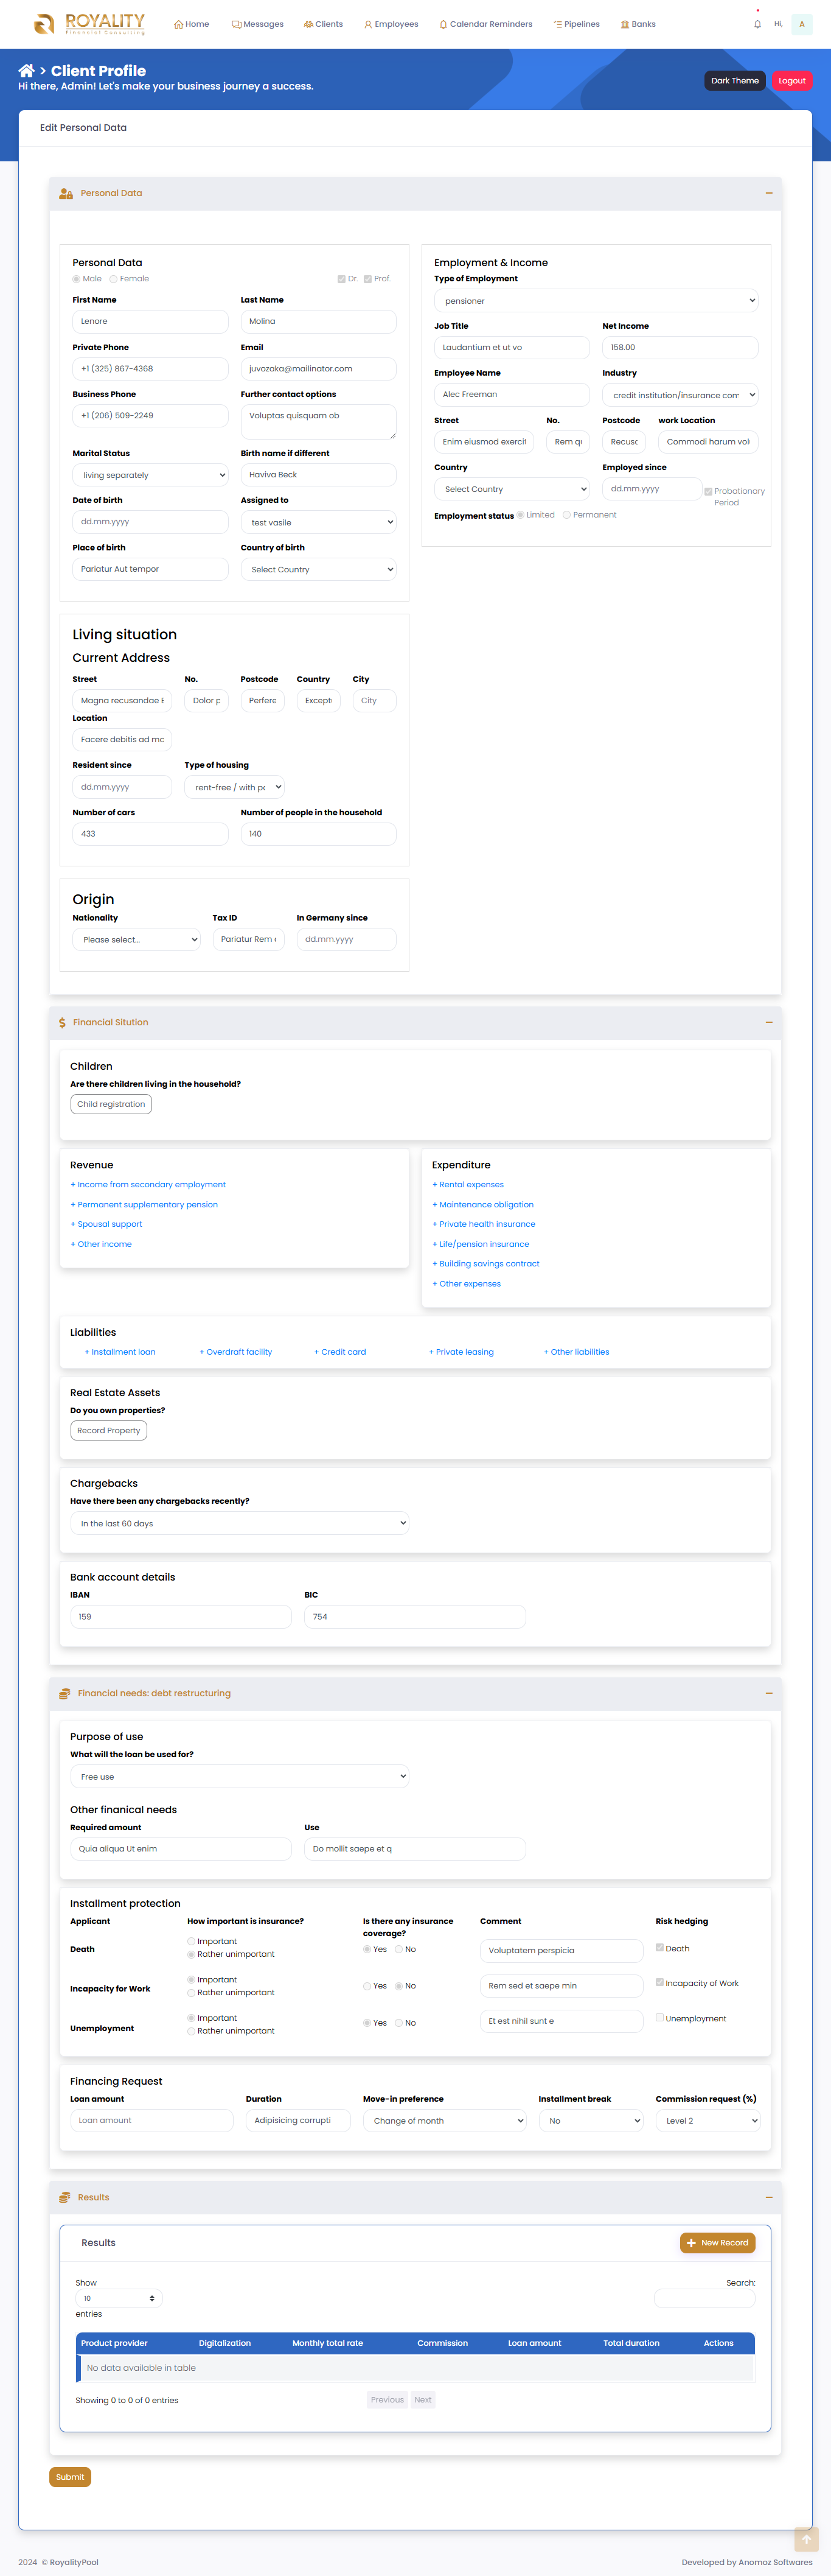Add a Credit card liability

(339, 1352)
